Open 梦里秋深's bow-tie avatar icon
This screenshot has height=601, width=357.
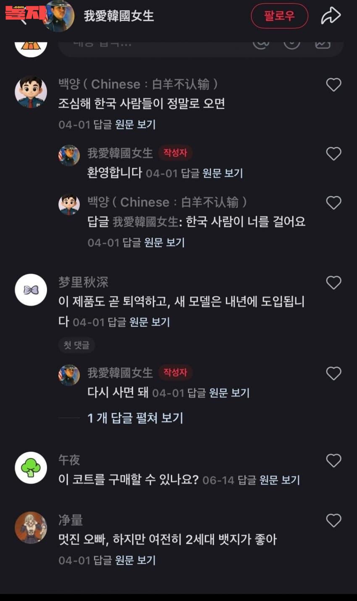[x=31, y=290]
